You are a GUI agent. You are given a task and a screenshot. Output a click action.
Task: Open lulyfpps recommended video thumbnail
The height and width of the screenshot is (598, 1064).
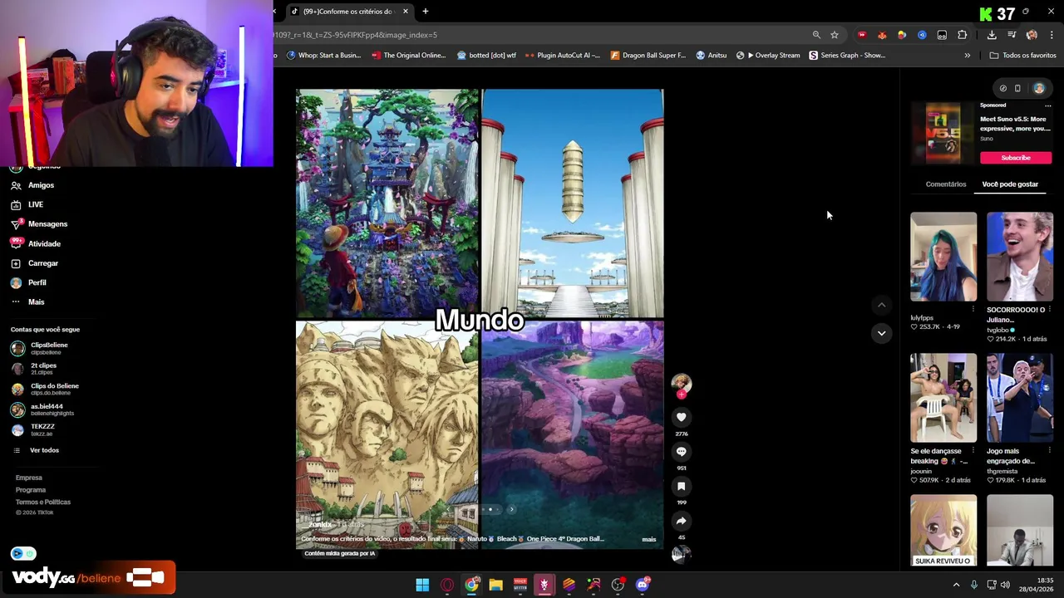[943, 257]
